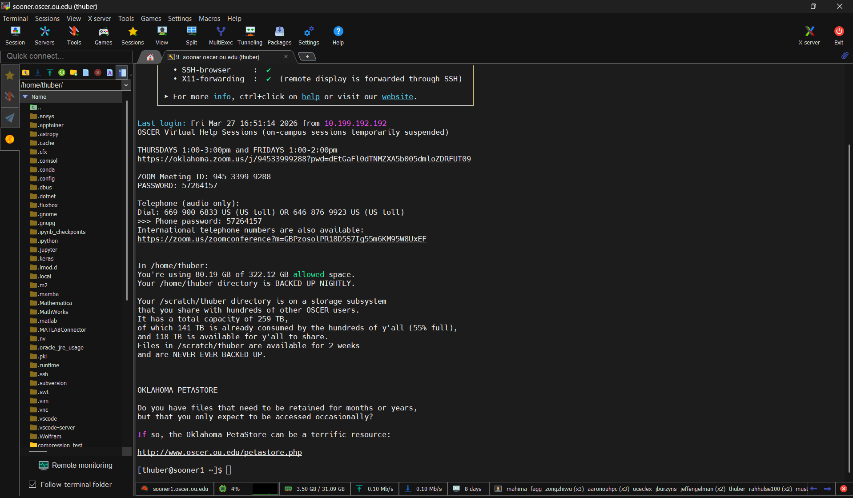
Task: Click the Packages toolbar icon
Action: [x=279, y=35]
